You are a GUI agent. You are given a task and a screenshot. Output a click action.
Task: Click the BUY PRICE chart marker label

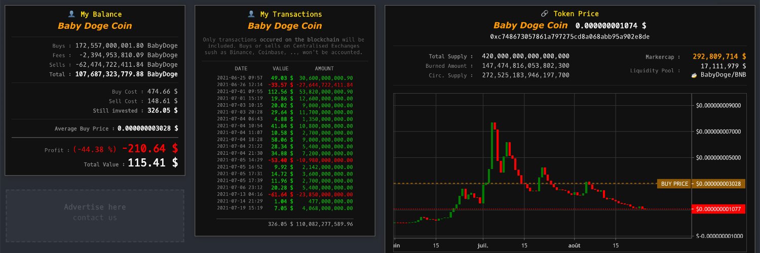click(674, 184)
